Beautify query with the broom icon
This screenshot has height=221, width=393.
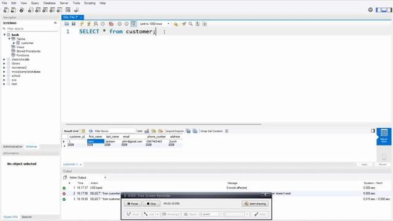click(184, 24)
